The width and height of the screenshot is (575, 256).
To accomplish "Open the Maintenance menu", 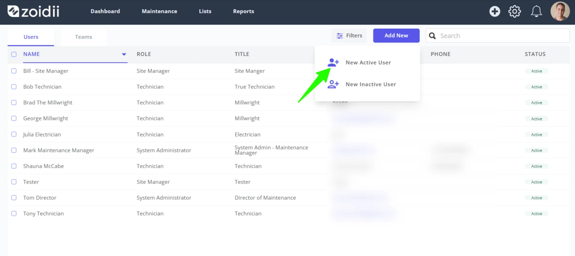I will (x=159, y=11).
